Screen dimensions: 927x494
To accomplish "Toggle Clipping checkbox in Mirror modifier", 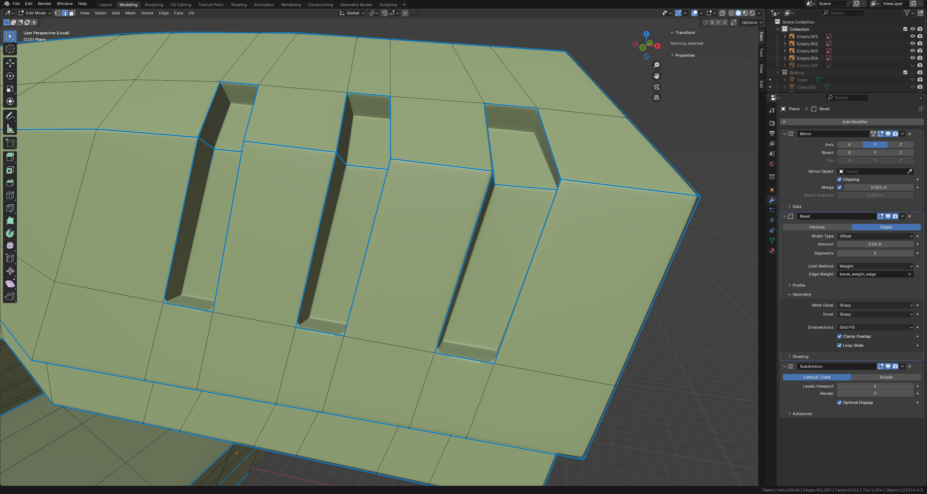I will click(x=839, y=179).
